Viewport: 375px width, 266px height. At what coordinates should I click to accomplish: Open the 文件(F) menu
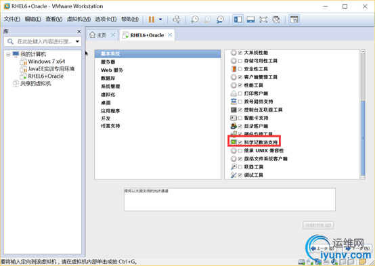point(12,19)
